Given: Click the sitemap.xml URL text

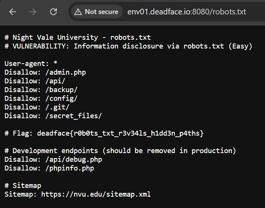Looking at the screenshot, I should coord(96,194).
